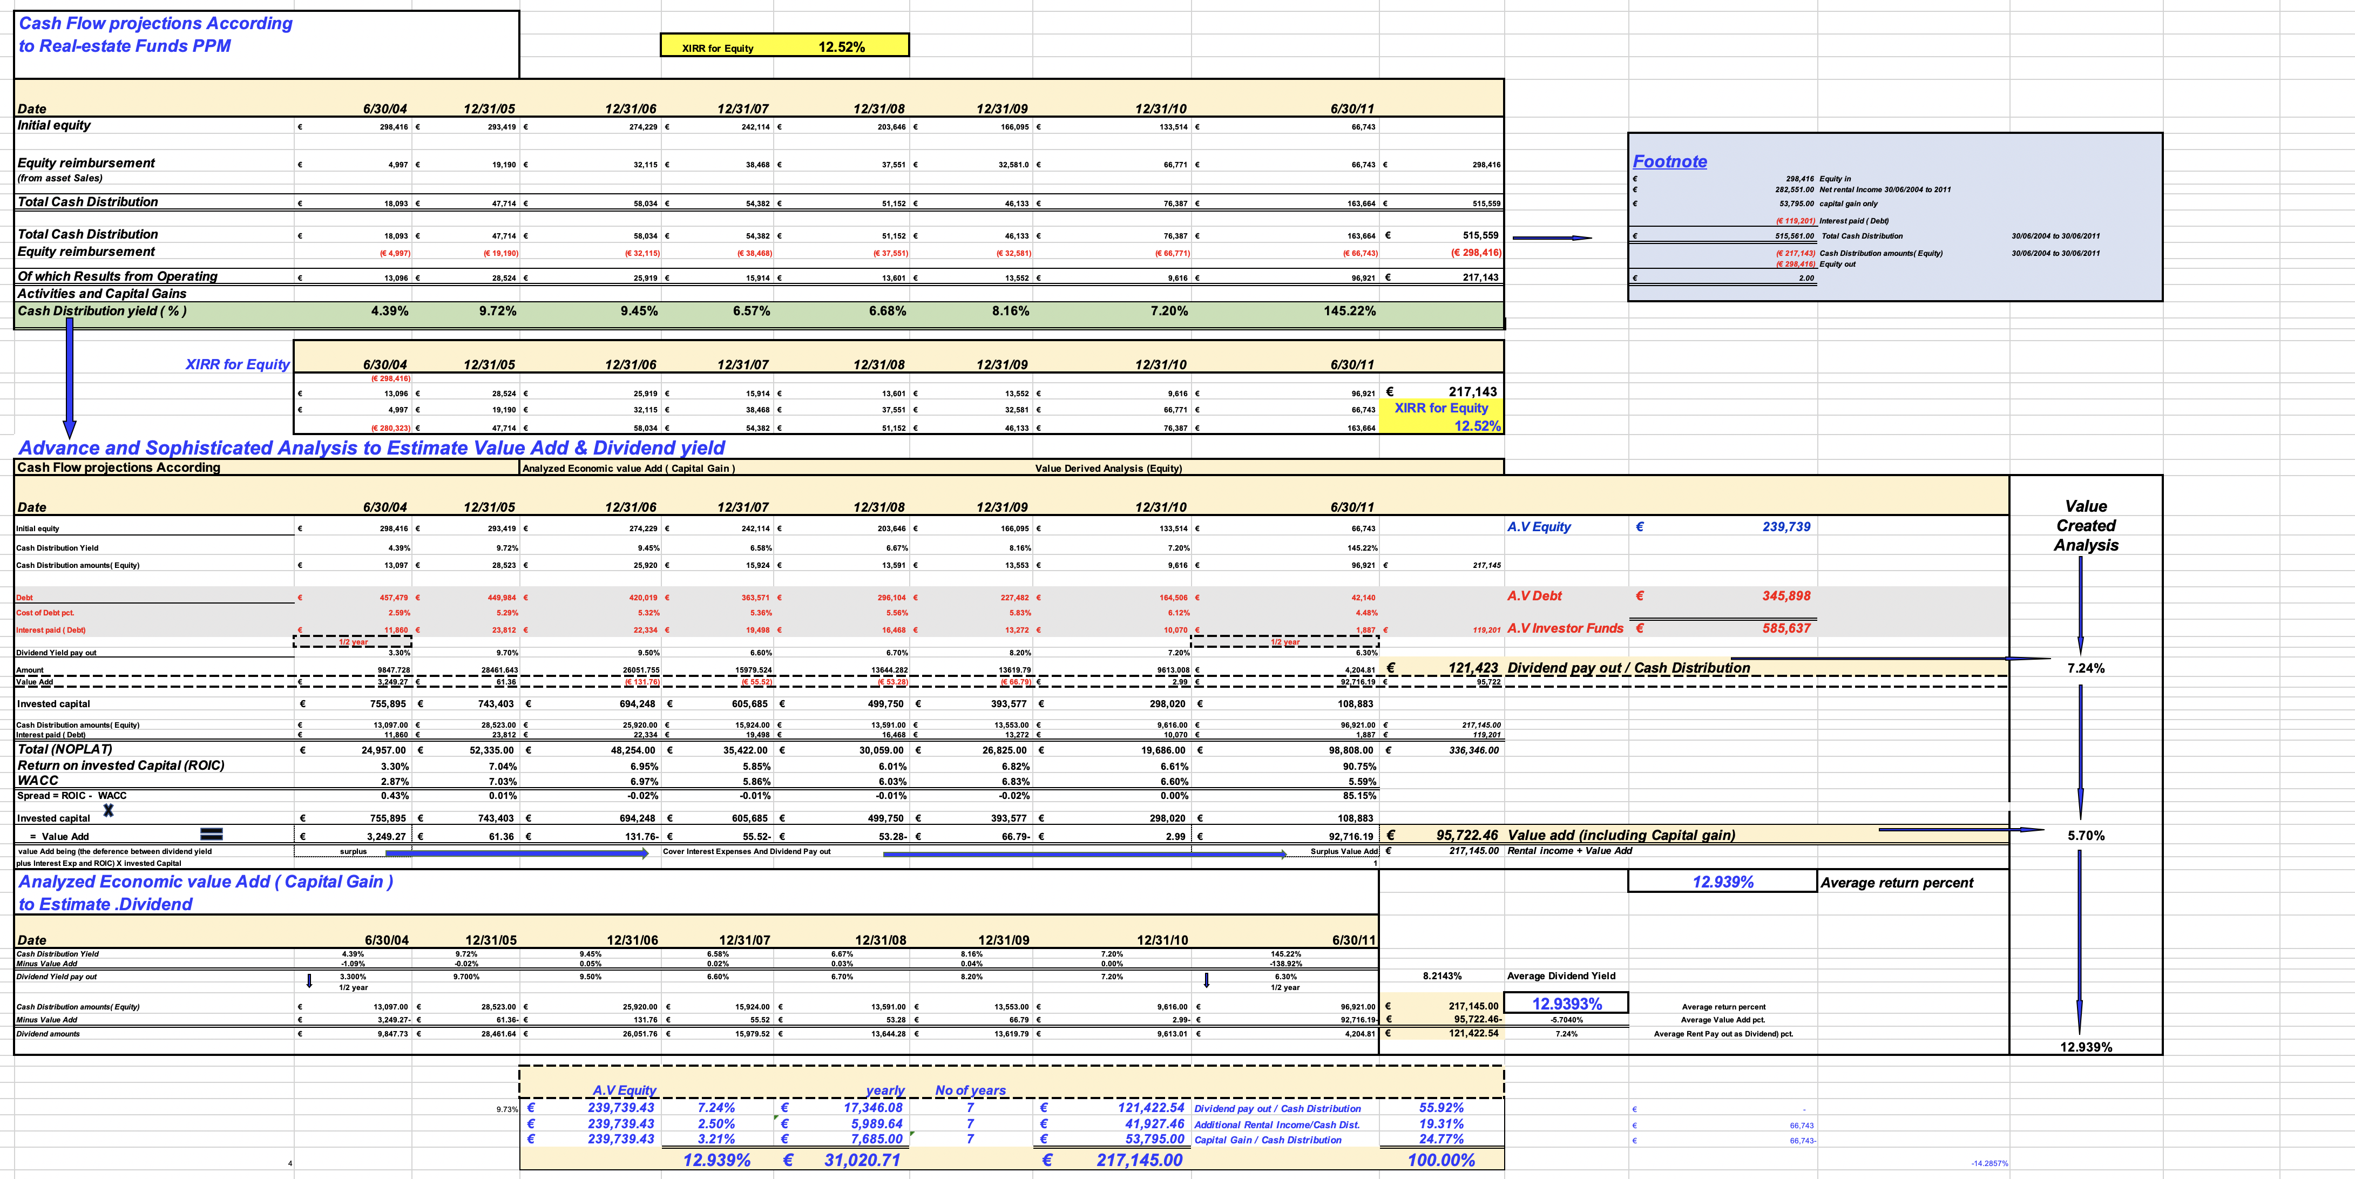Click 'Average Rent Pay out as Dividend) pct.' label
Image resolution: width=2355 pixels, height=1179 pixels.
coord(1723,1035)
